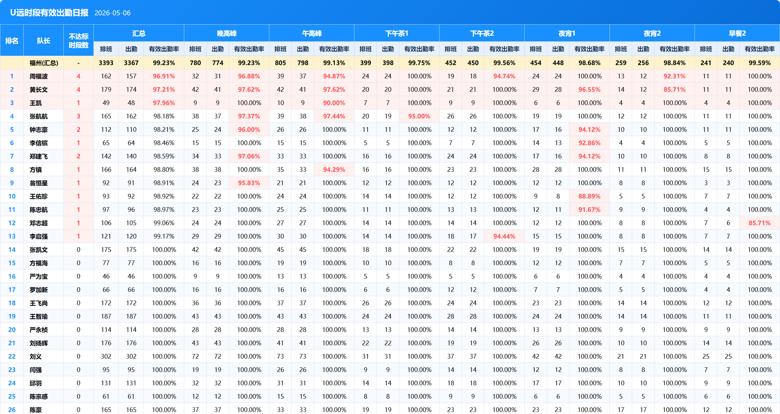The width and height of the screenshot is (780, 414).
Task: Select the 早餐2 group header
Action: click(737, 33)
